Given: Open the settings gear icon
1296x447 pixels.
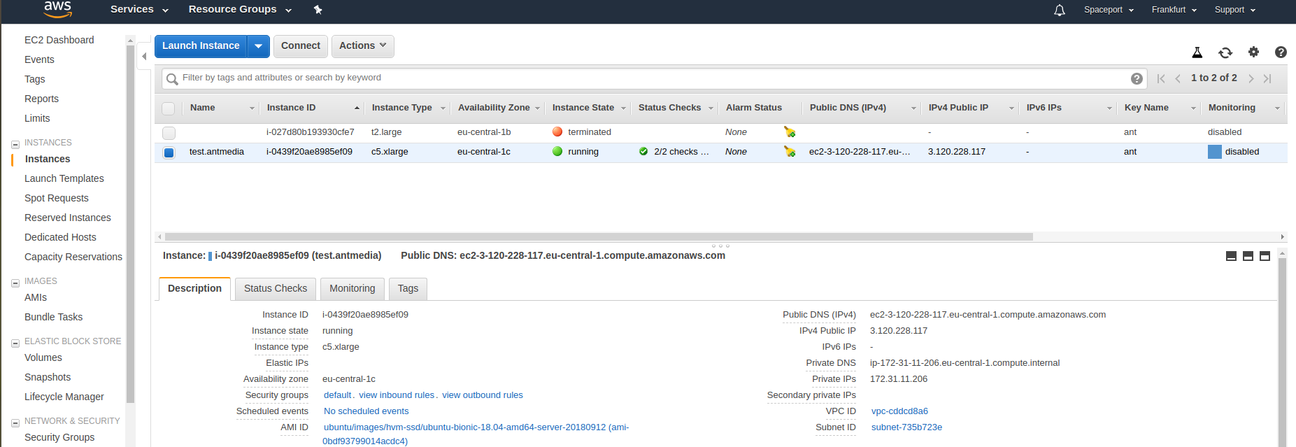Looking at the screenshot, I should tap(1253, 52).
